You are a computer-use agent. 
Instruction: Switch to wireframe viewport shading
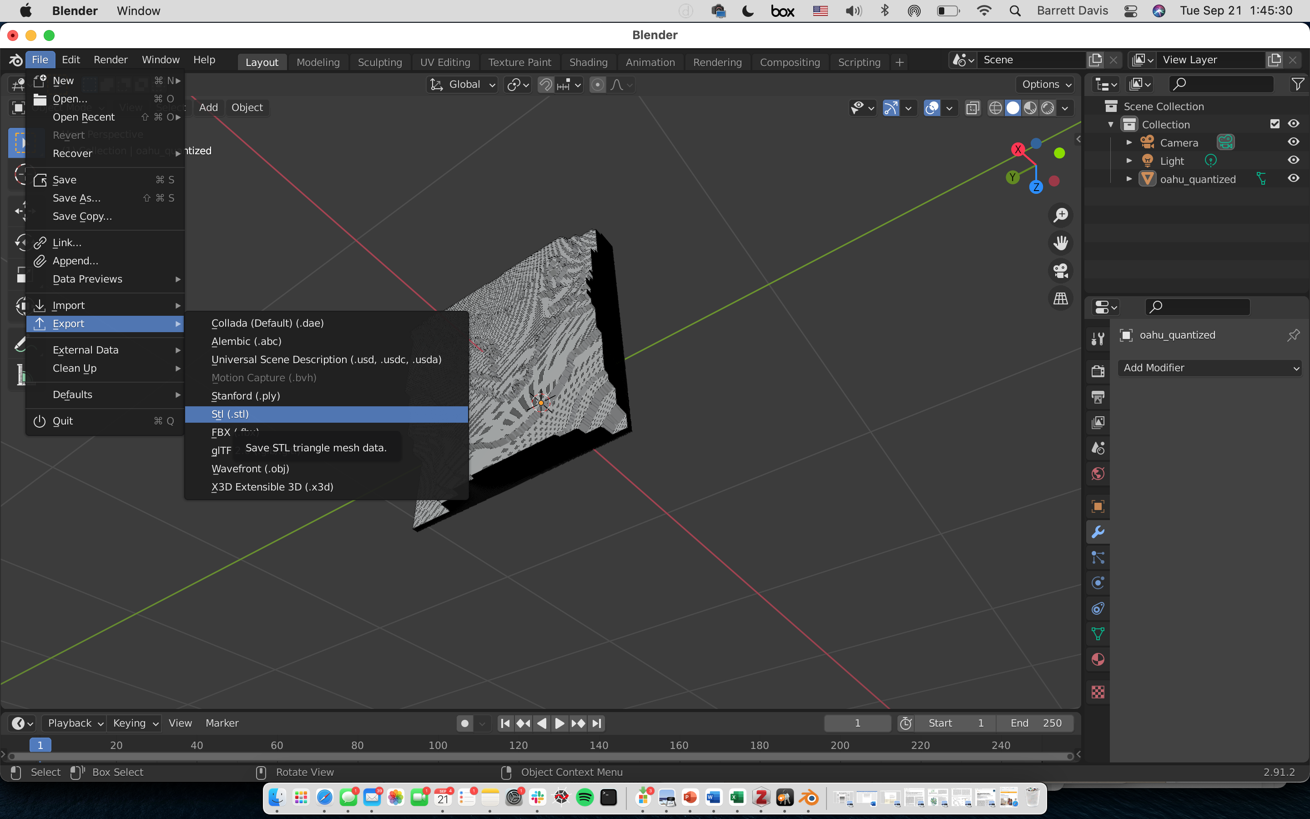pyautogui.click(x=995, y=108)
